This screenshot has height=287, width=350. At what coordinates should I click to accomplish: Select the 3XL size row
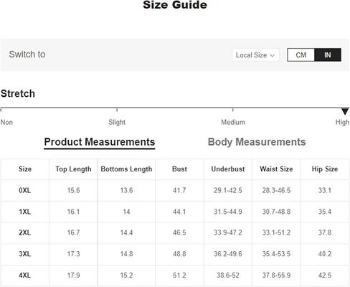[x=175, y=254]
